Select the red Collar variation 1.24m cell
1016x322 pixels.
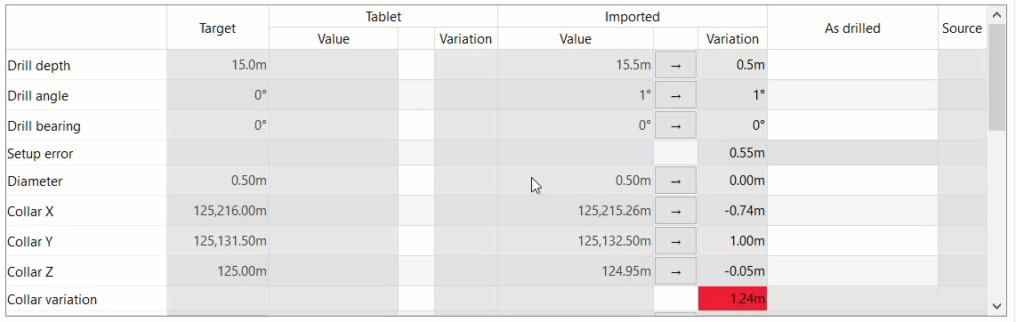tap(733, 300)
